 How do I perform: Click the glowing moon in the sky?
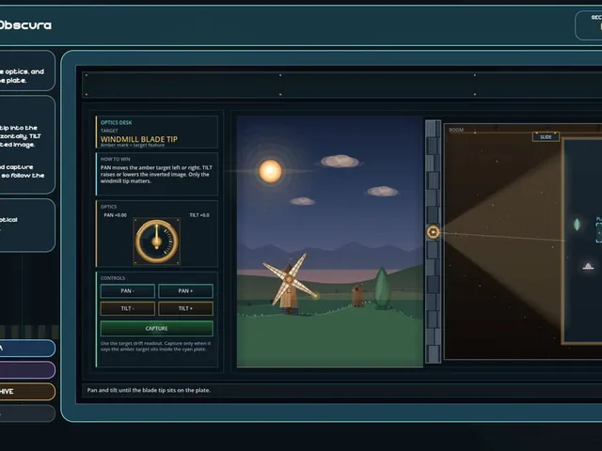click(x=270, y=171)
